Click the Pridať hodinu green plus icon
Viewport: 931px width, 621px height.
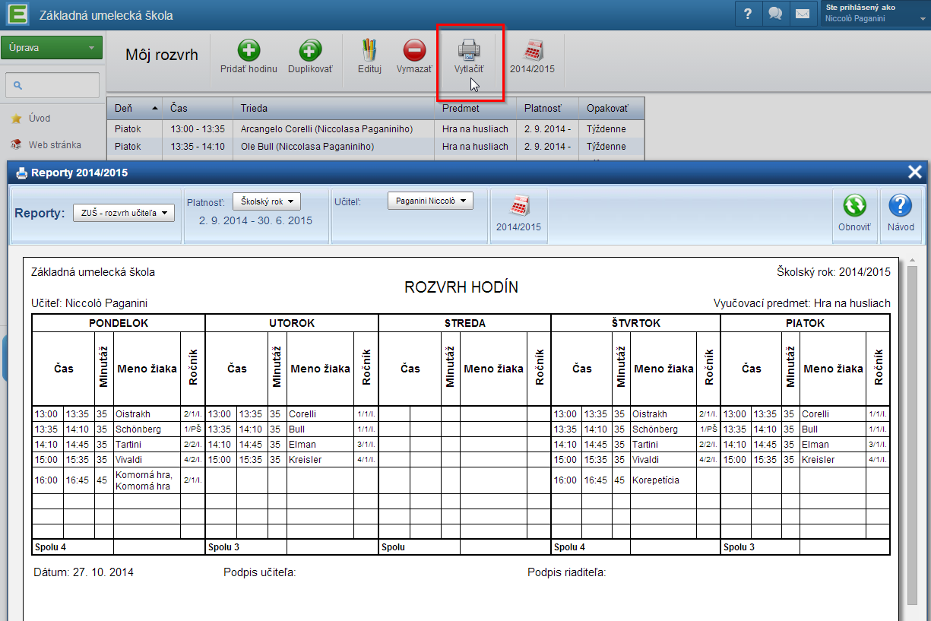tap(249, 51)
